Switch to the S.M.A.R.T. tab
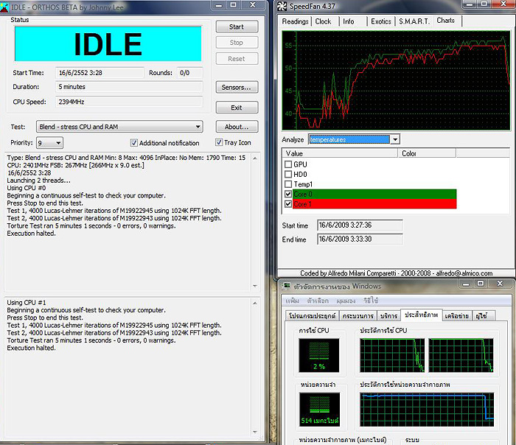Image resolution: width=516 pixels, height=445 pixels. (414, 21)
